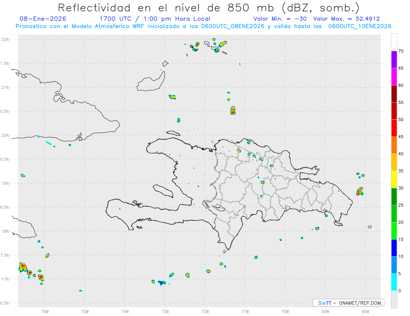
Task: Click the longitude axis label '71W'
Action: [x=245, y=311]
